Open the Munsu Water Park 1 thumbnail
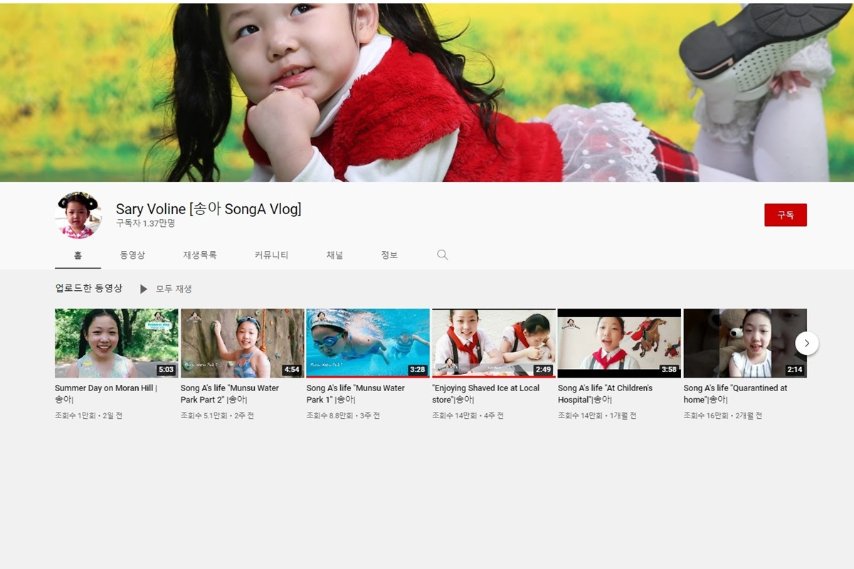This screenshot has width=854, height=569. tap(368, 343)
